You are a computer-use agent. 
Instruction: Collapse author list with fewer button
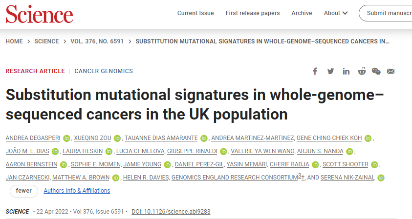[x=24, y=191]
